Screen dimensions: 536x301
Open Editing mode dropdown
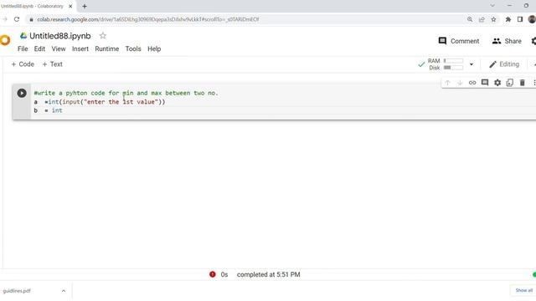pyautogui.click(x=504, y=64)
